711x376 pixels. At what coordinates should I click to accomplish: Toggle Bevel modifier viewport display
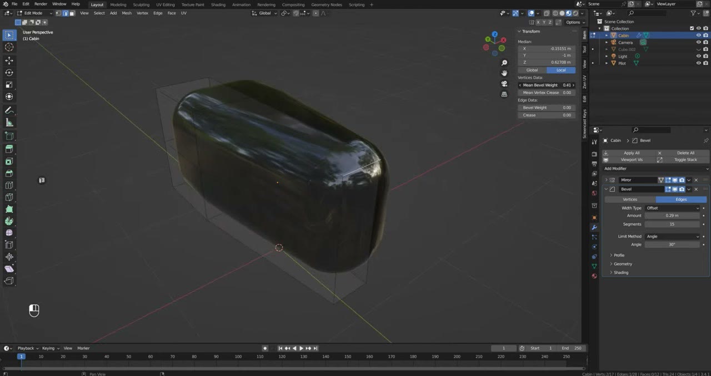(x=675, y=189)
